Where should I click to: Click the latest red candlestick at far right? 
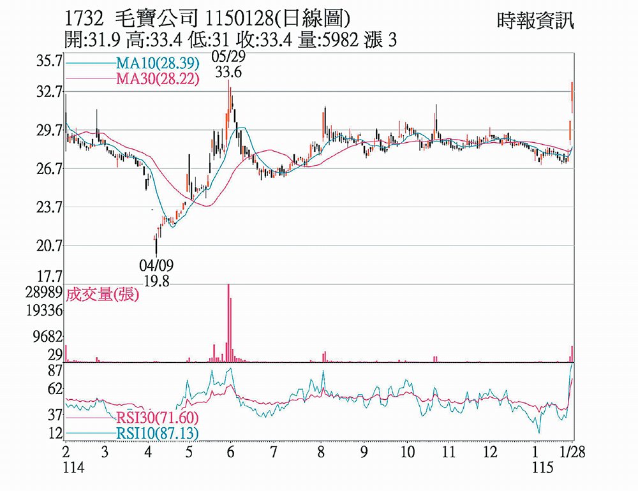pos(572,97)
